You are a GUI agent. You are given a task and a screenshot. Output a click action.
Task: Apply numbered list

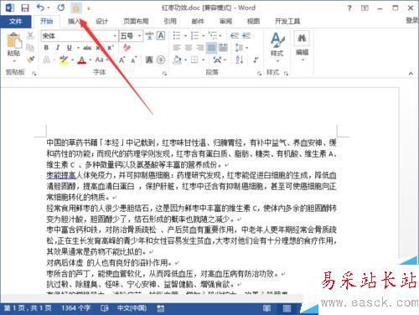click(x=194, y=36)
